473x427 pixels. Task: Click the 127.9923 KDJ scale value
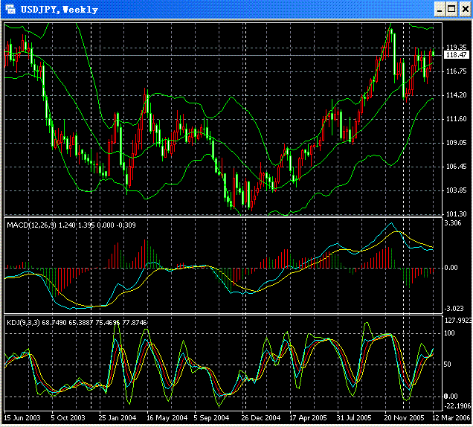(x=457, y=321)
